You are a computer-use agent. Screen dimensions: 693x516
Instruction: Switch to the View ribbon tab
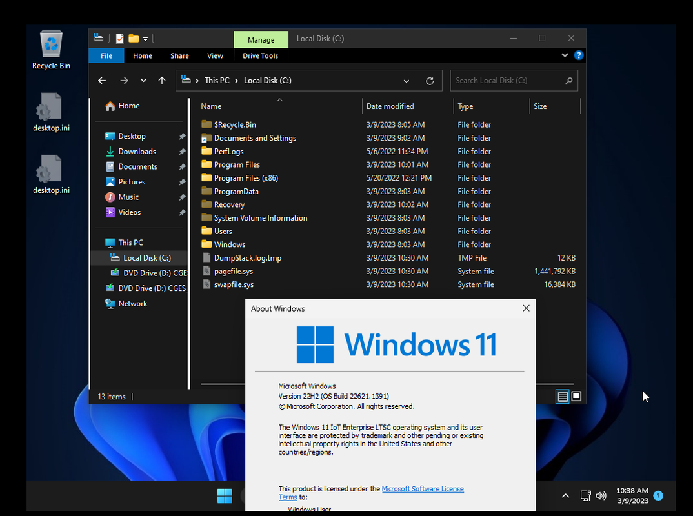pyautogui.click(x=215, y=55)
